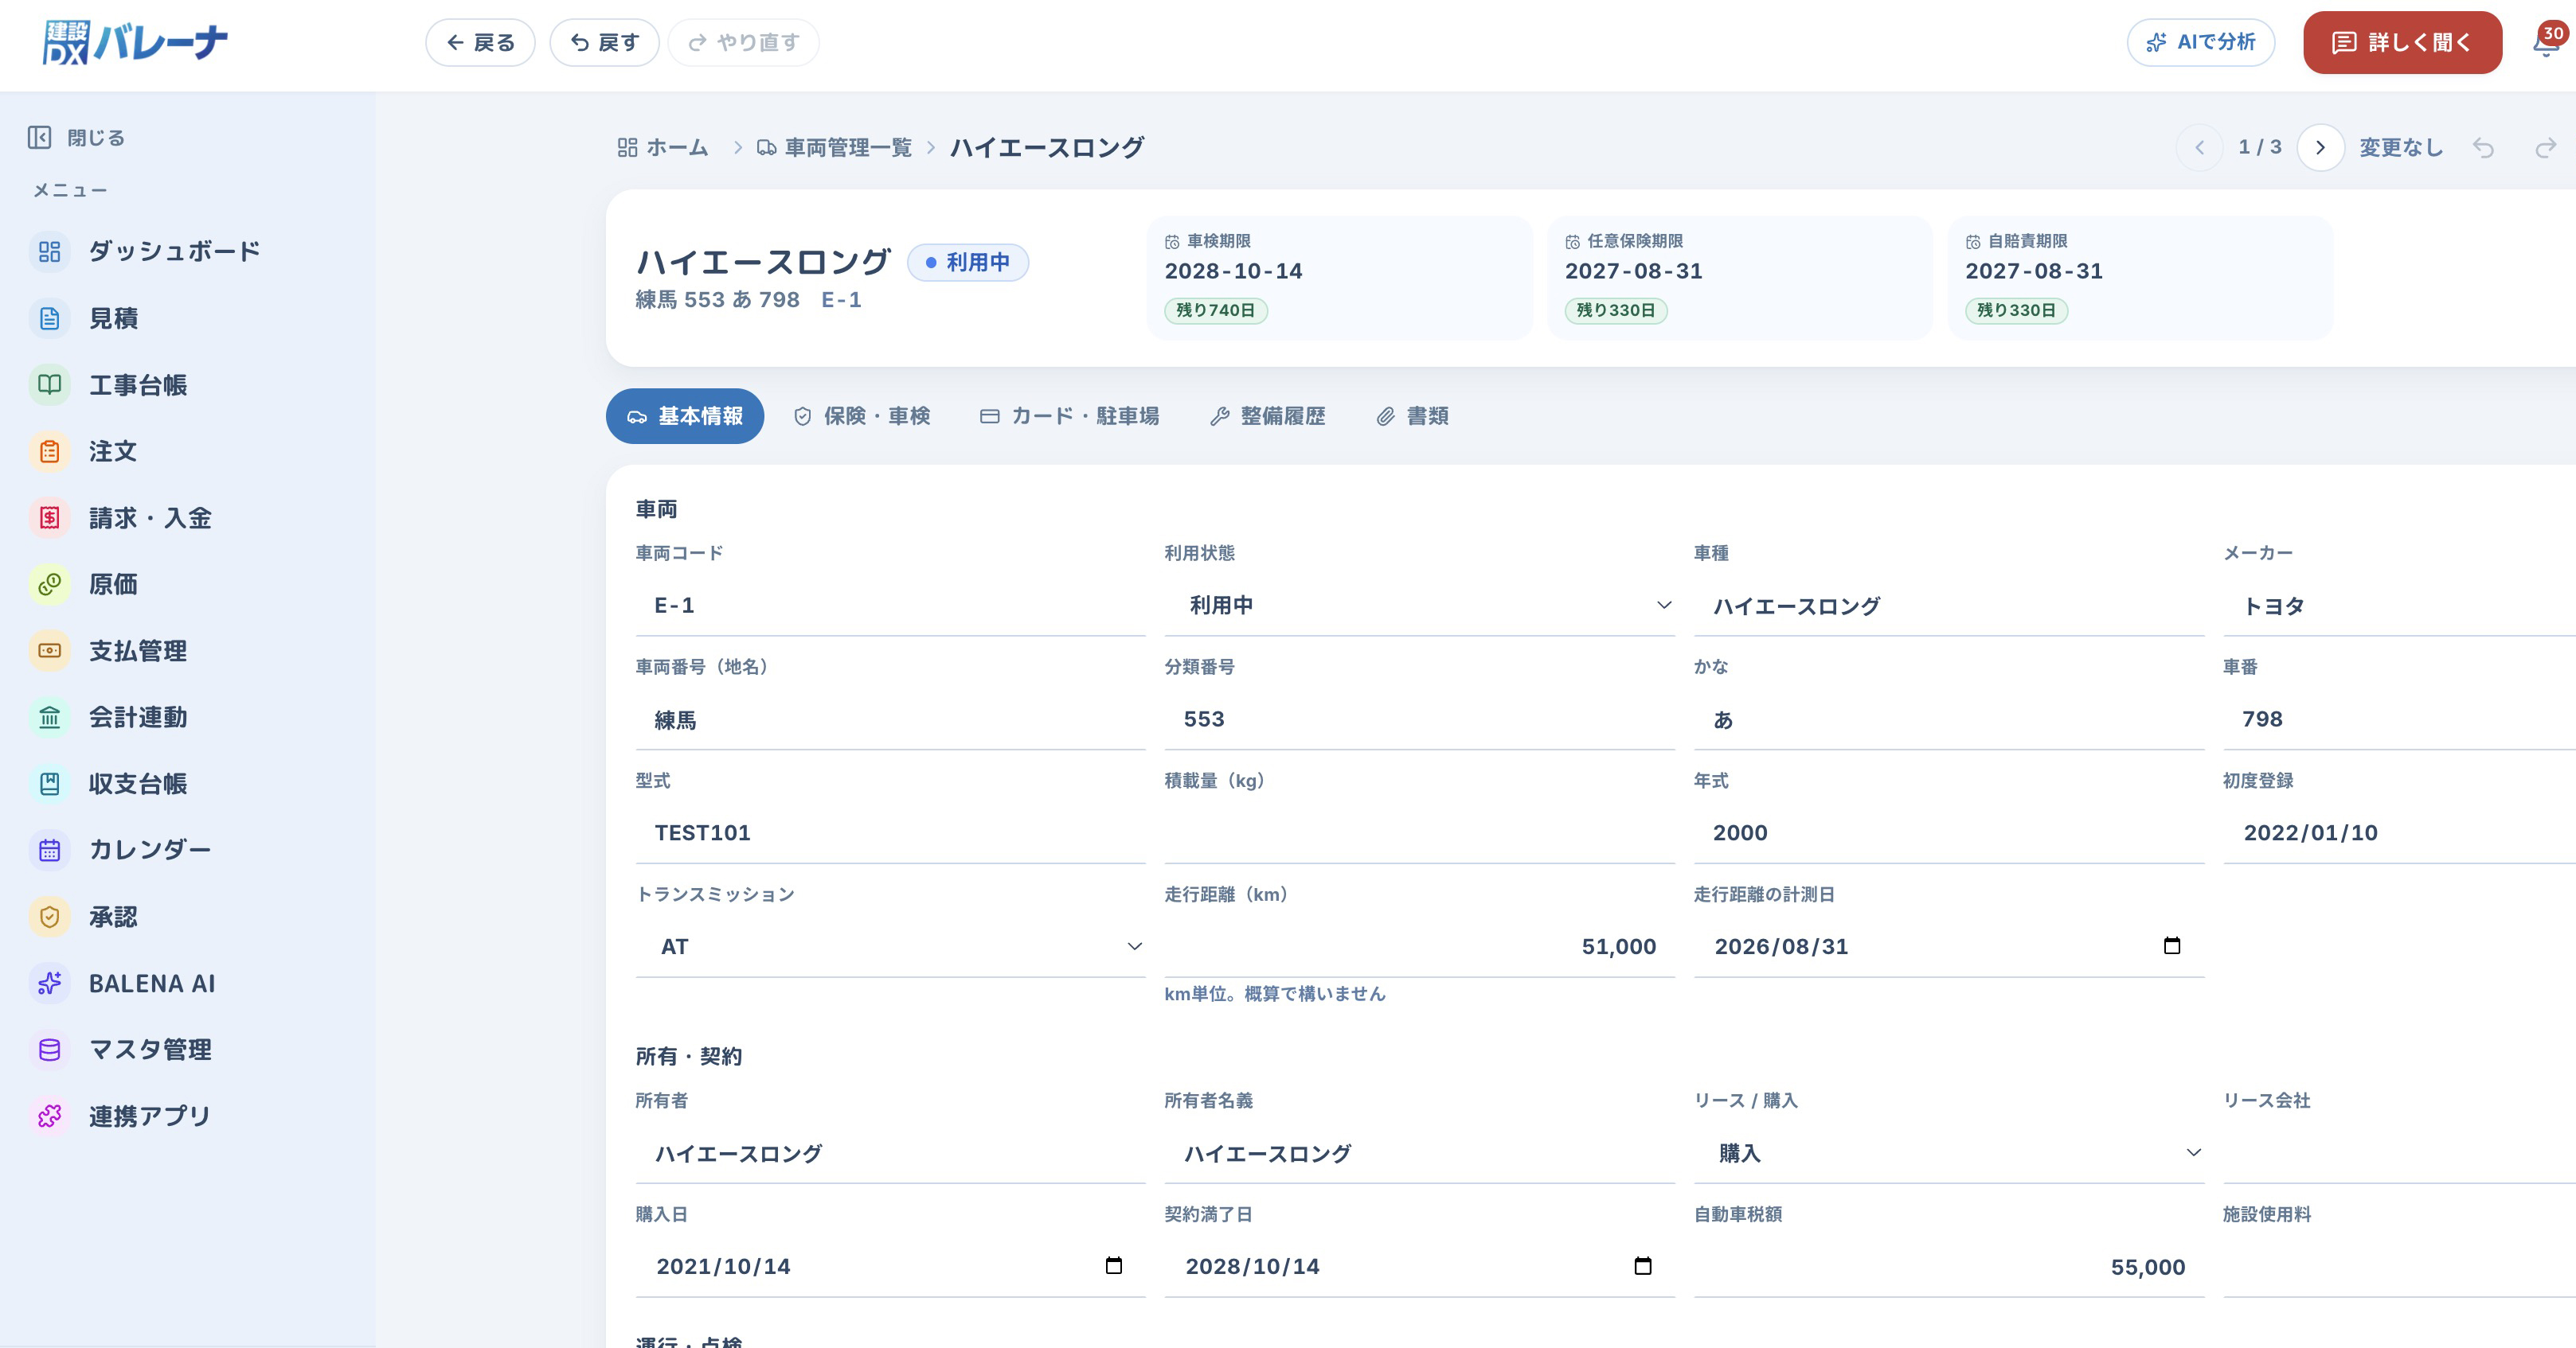Collapse sidebar with 閉じる icon
2576x1348 pixels.
coord(39,137)
